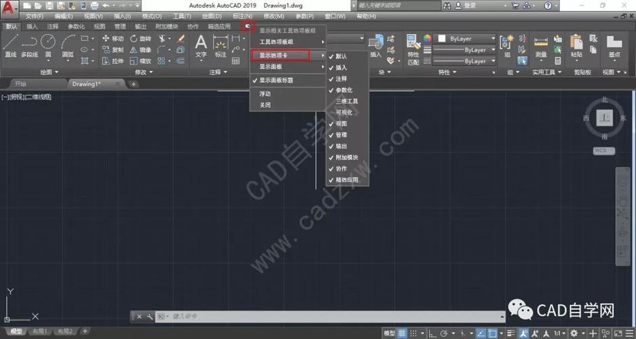
Task: Click the Copy (复制) tool
Action: pyautogui.click(x=113, y=50)
